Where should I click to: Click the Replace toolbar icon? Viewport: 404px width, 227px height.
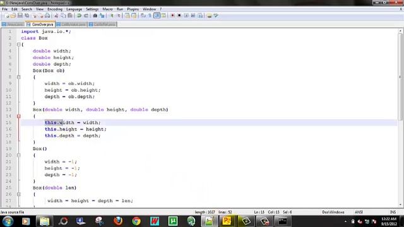pyautogui.click(x=102, y=16)
